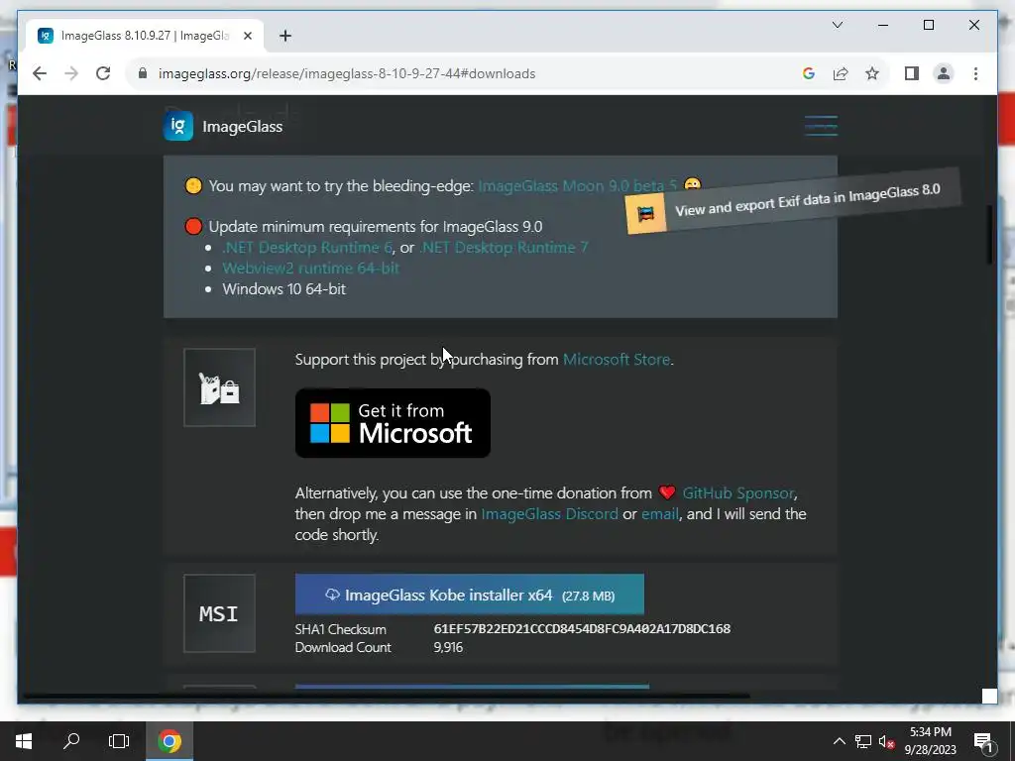Select the SHA1 checksum value text
Image resolution: width=1015 pixels, height=761 pixels.
[582, 629]
